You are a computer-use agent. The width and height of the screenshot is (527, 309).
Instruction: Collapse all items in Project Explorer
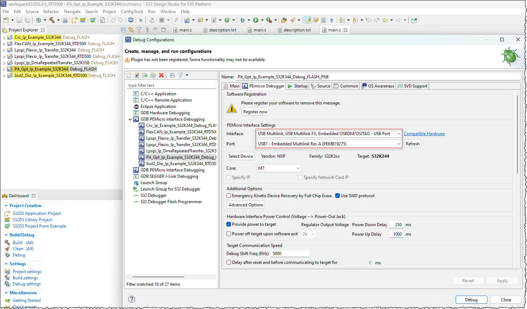tap(123, 30)
